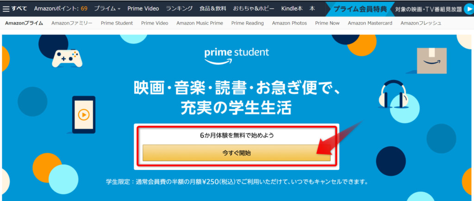Switch to the Amazon Music Prime tab
Screen dimensions: 474x201
200,23
